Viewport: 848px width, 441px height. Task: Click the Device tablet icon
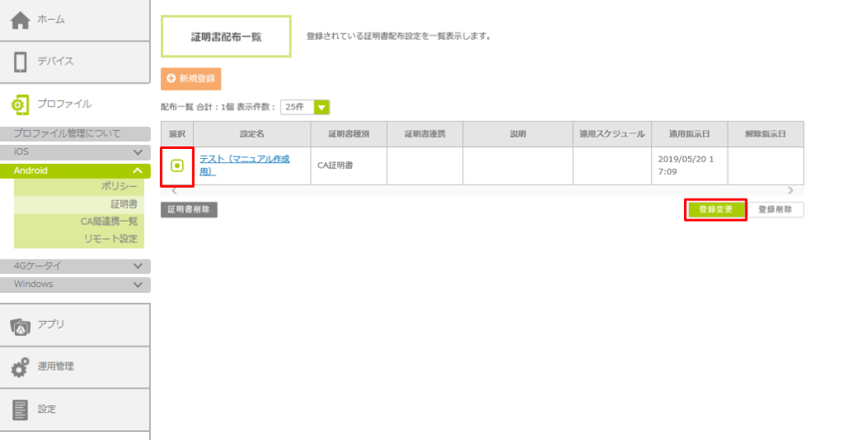tap(21, 62)
